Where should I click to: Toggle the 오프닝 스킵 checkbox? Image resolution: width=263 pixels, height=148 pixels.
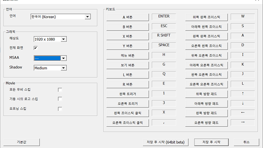coord(60,109)
